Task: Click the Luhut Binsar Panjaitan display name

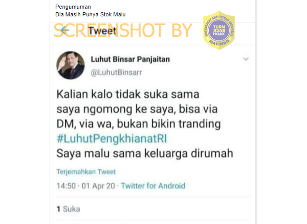Action: (x=130, y=59)
